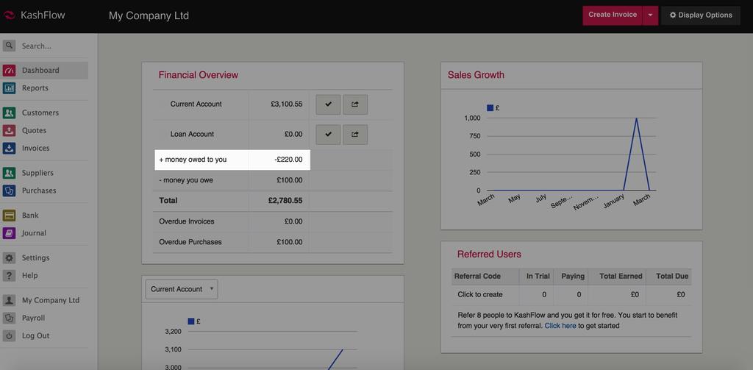753x370 pixels.
Task: Expand the Create Invoice dropdown arrow
Action: point(650,15)
